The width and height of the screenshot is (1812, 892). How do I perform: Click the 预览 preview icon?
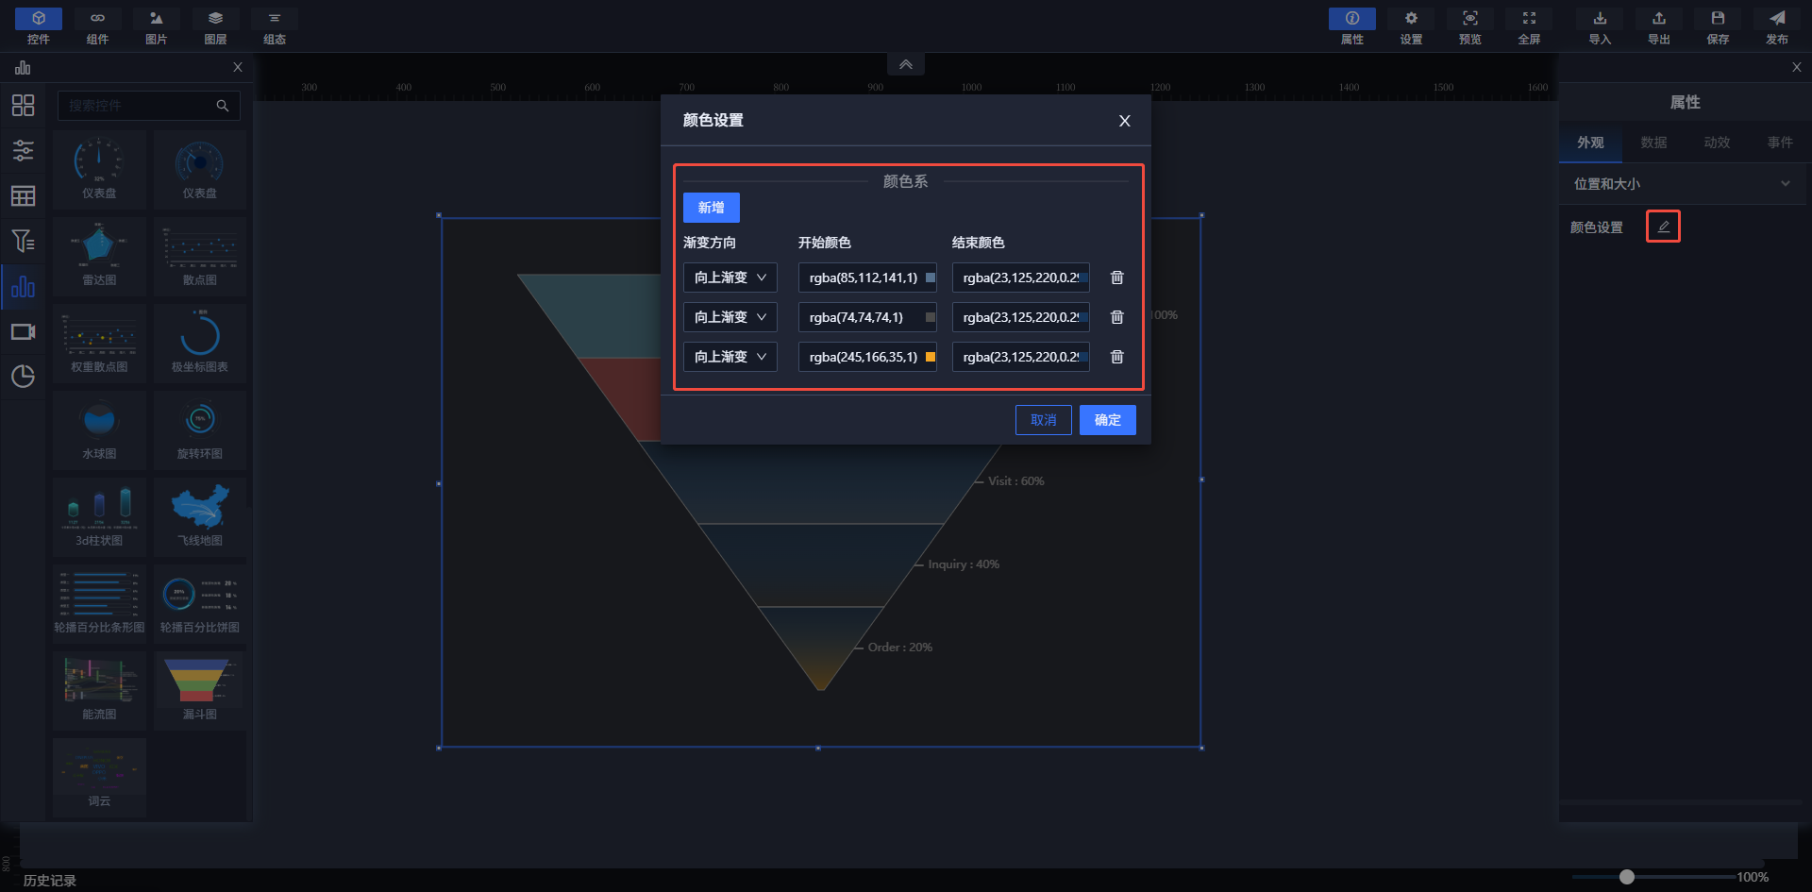pos(1470,26)
